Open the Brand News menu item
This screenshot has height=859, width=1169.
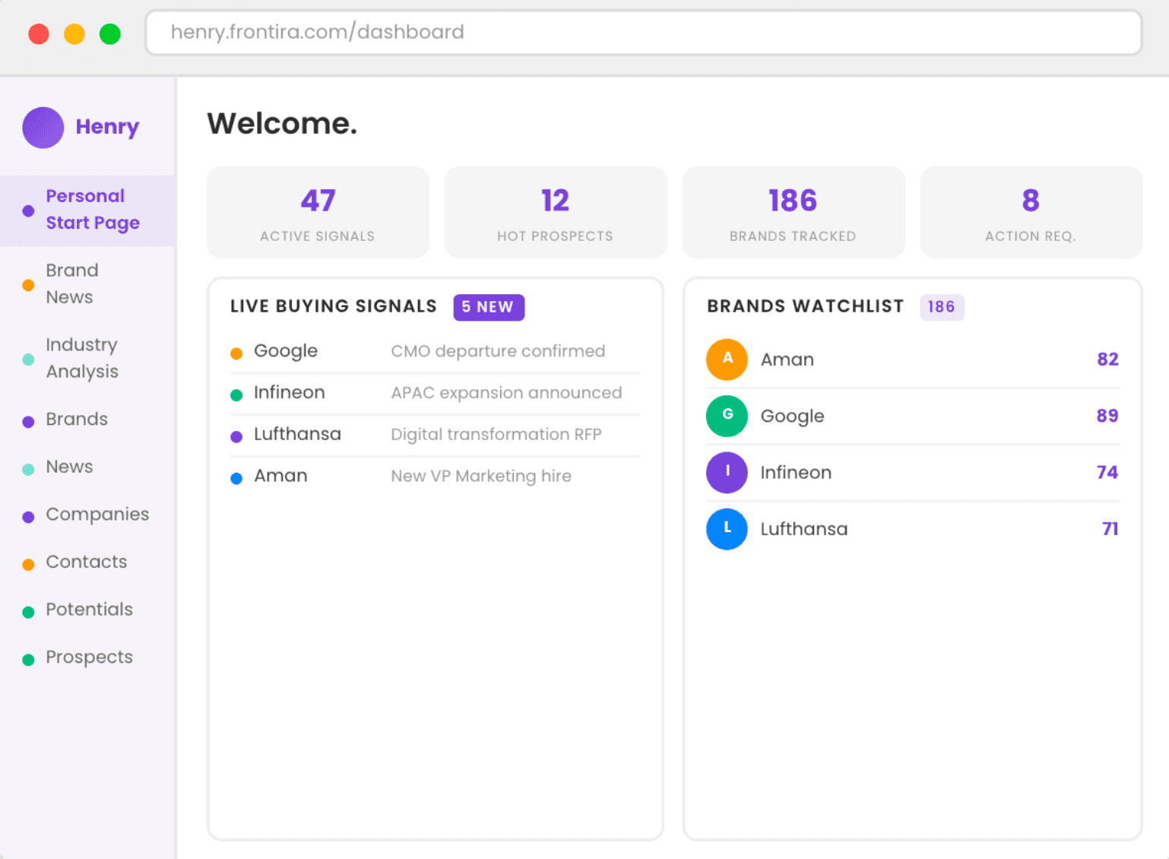point(72,284)
